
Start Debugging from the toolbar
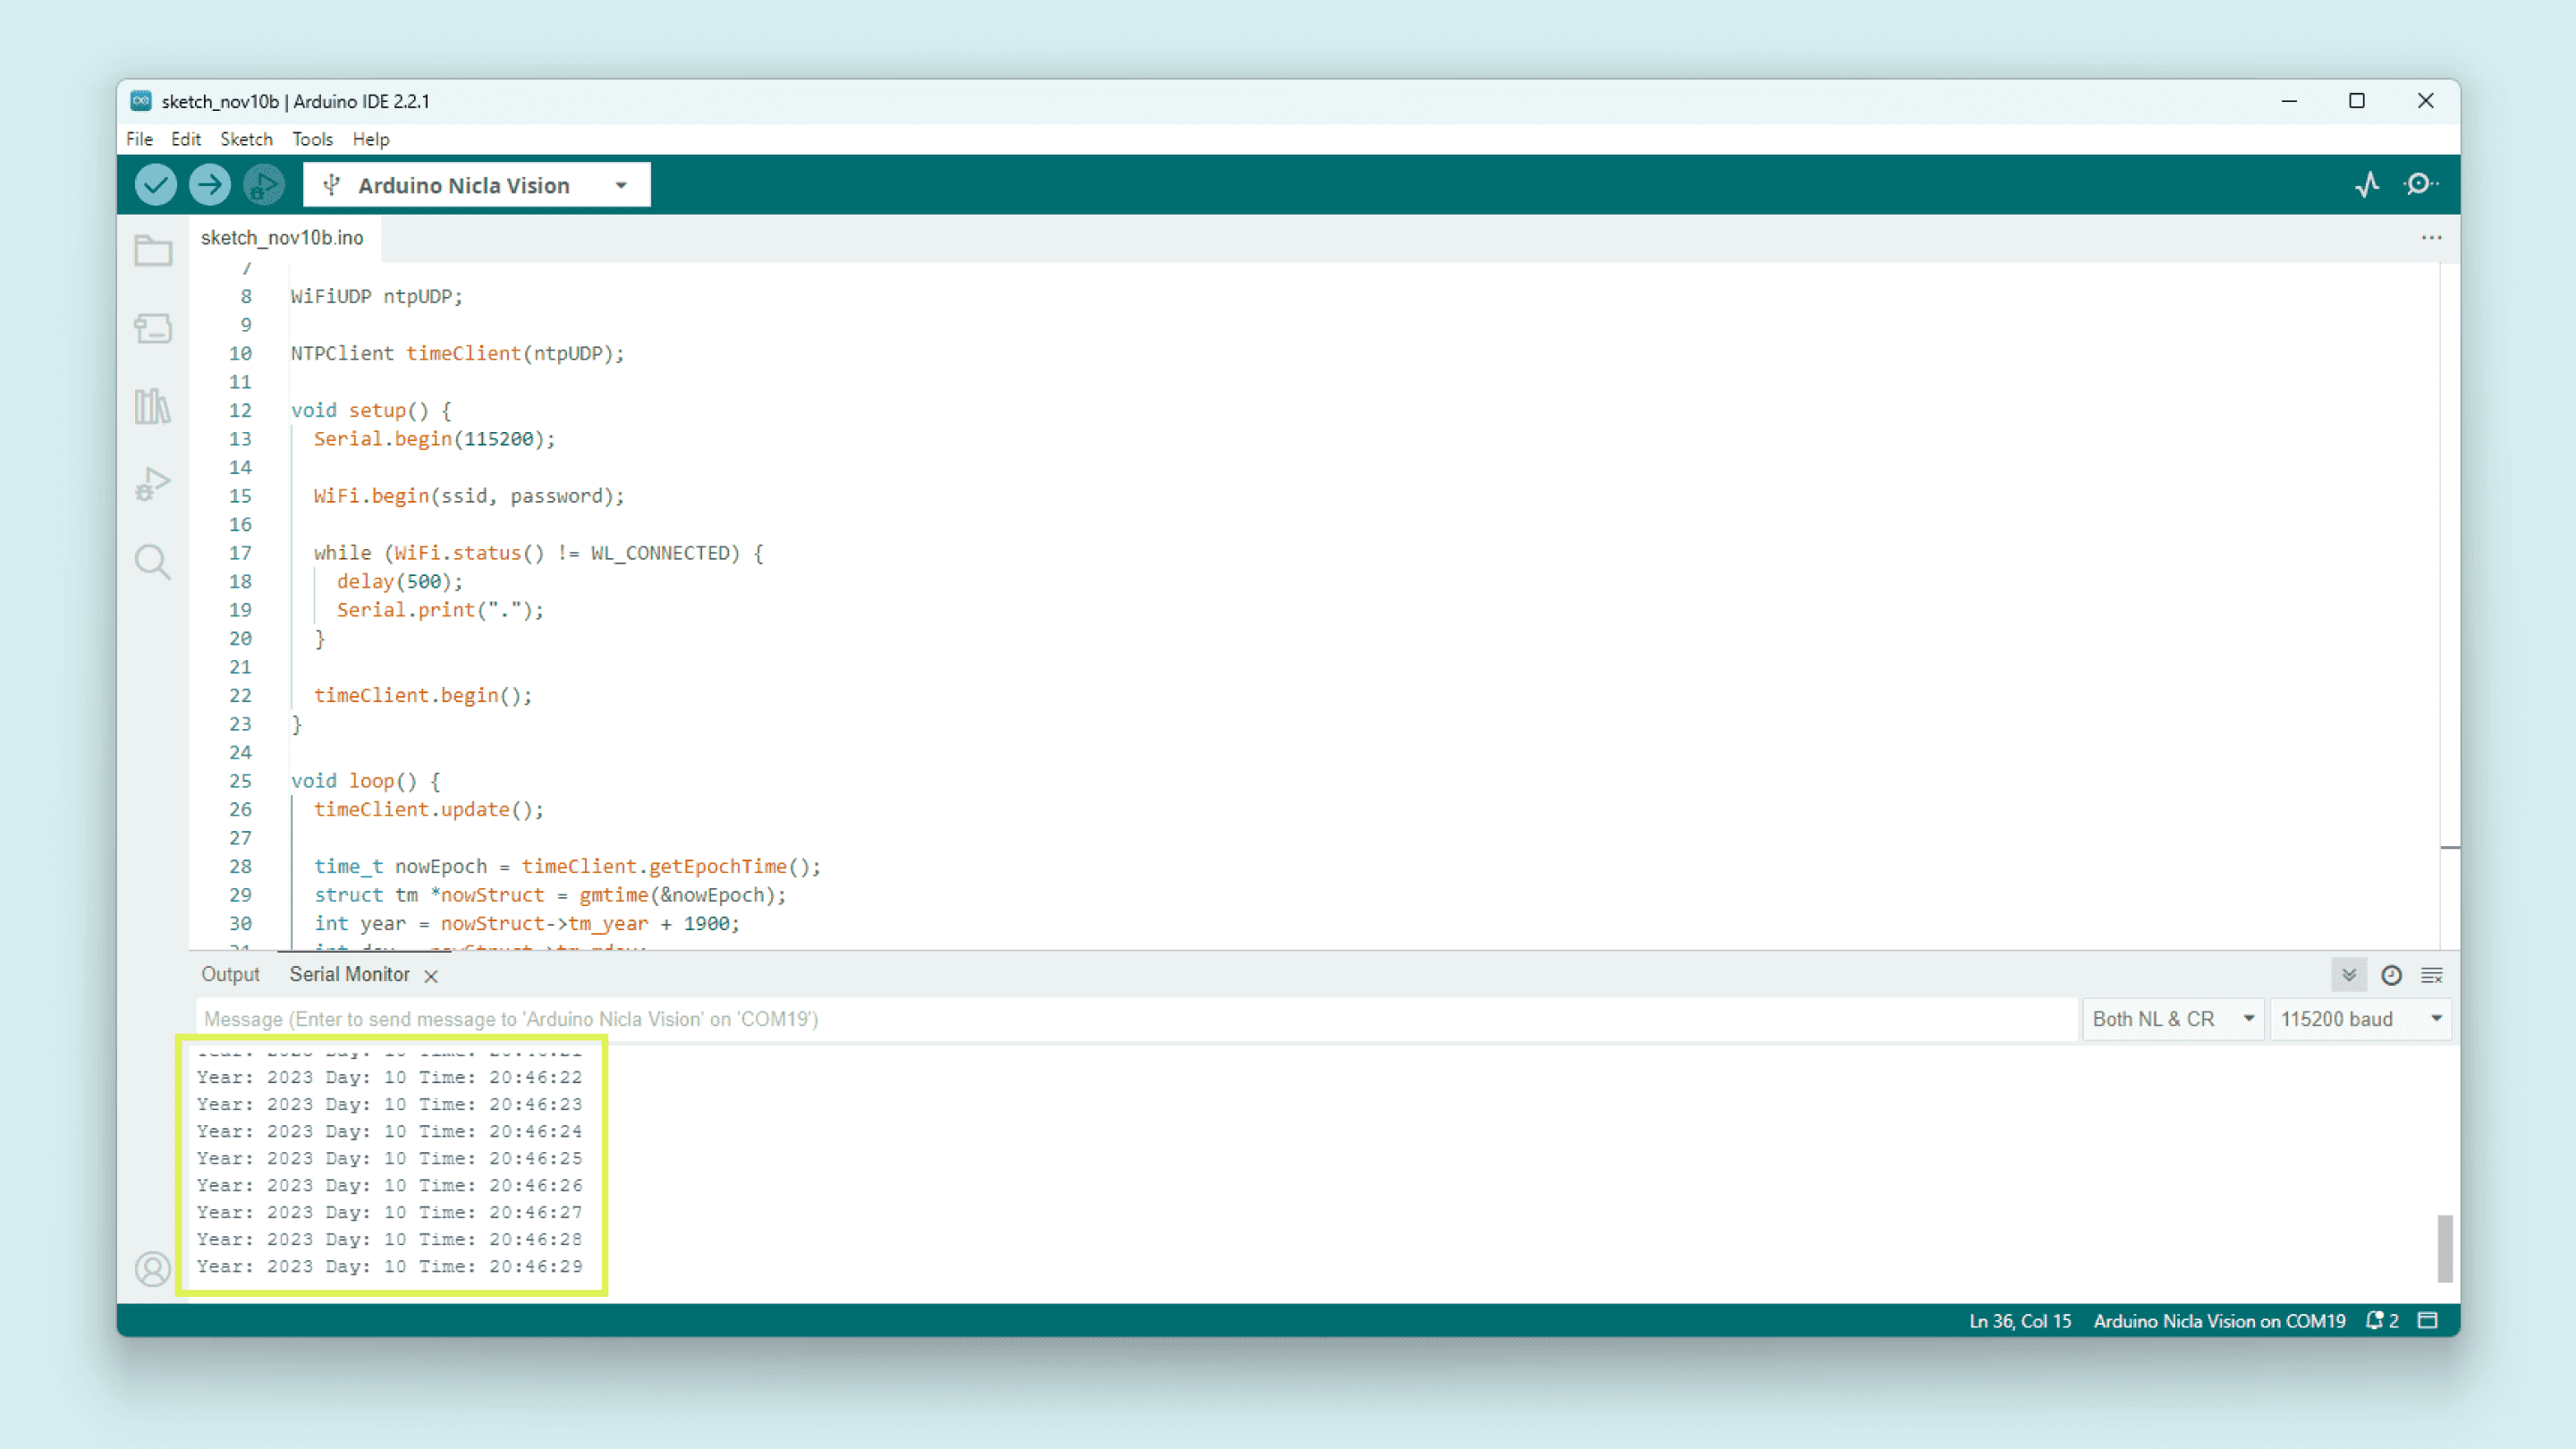pos(264,185)
